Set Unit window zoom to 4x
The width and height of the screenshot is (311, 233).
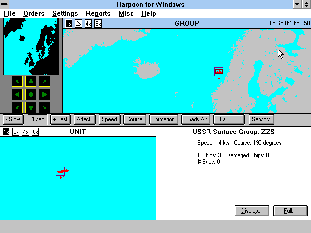click(25, 132)
